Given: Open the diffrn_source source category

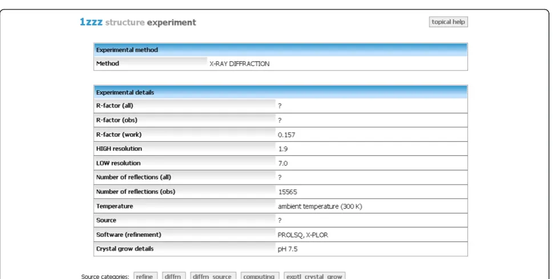Looking at the screenshot, I should click(x=213, y=276).
